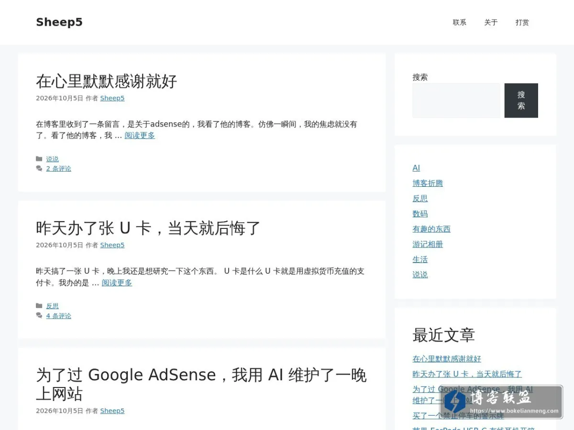Select 说说 in the sidebar category list
The width and height of the screenshot is (574, 430).
click(x=420, y=275)
